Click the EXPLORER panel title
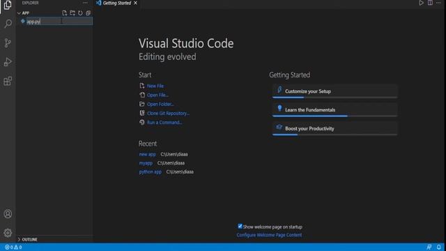 31,3
